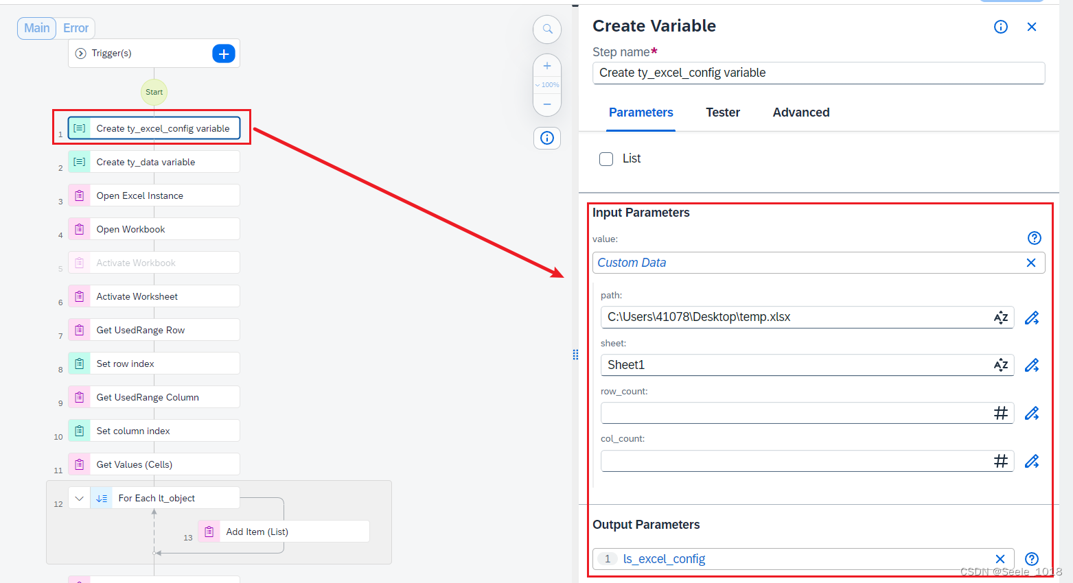Switch to the Main tab

[x=37, y=28]
